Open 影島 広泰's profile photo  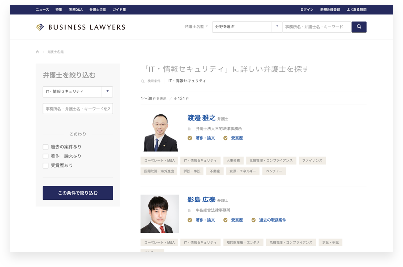pos(160,214)
